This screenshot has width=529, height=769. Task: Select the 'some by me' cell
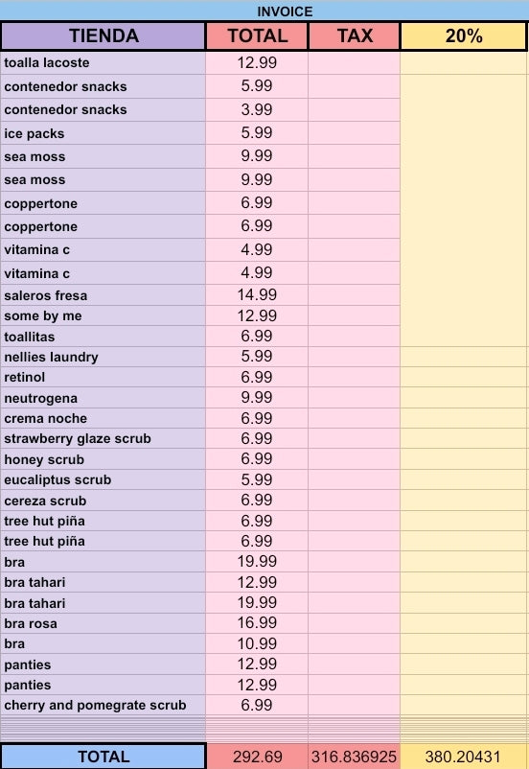[x=103, y=315]
